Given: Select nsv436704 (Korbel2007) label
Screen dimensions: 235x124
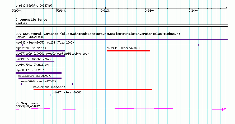Looking at the screenshot, I should 39,81.
